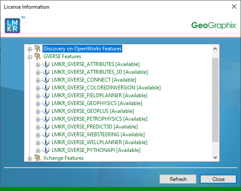Screen dimensions: 241x191
Task: Expand LMKR_GVERSE_ATTRIBUTES [Available] license entry
Action: coord(38,65)
